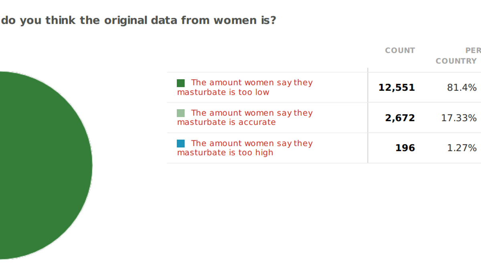
Task: Click the 1.27% percentage cell
Action: 462,148
